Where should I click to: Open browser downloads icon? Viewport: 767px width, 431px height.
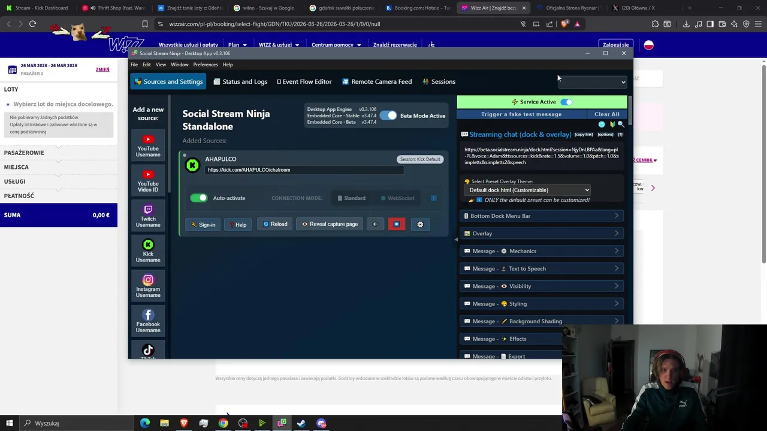point(686,24)
